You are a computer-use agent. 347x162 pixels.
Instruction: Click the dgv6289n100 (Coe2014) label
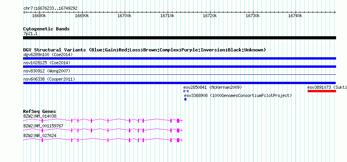coord(48,55)
